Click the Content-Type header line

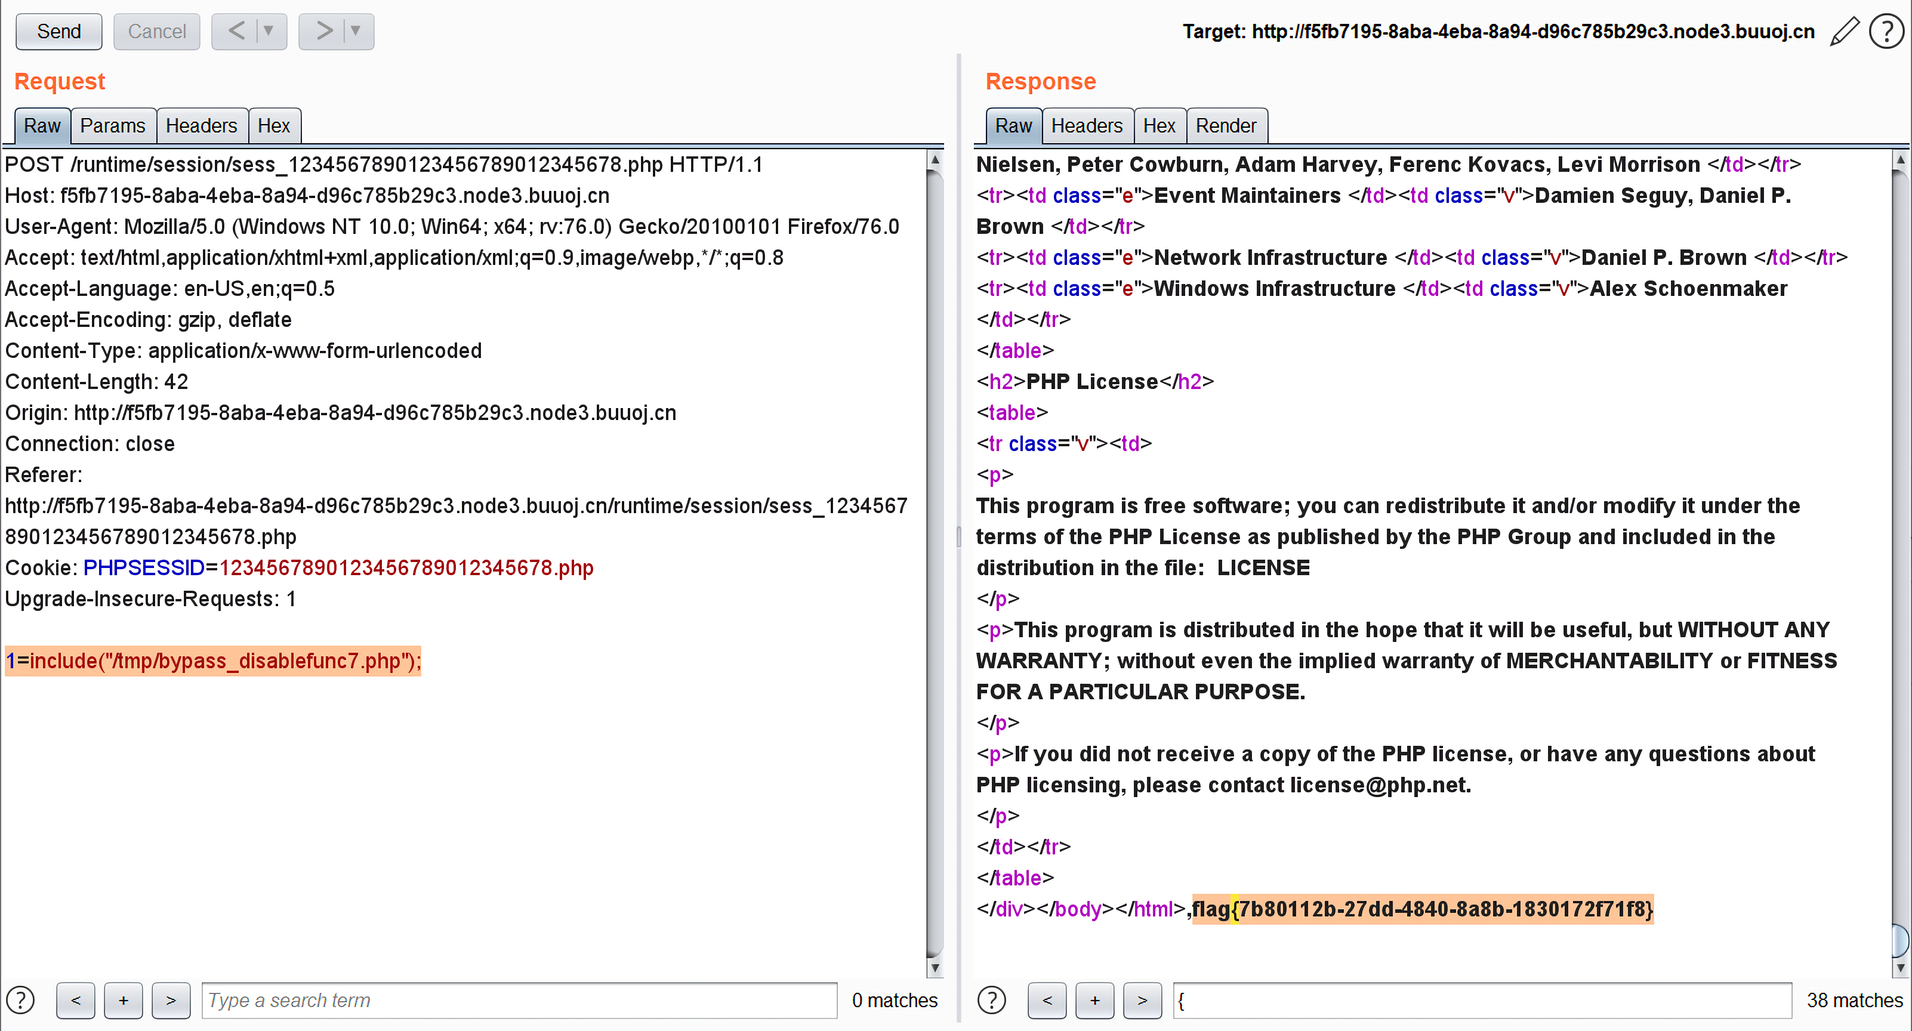pyautogui.click(x=243, y=350)
